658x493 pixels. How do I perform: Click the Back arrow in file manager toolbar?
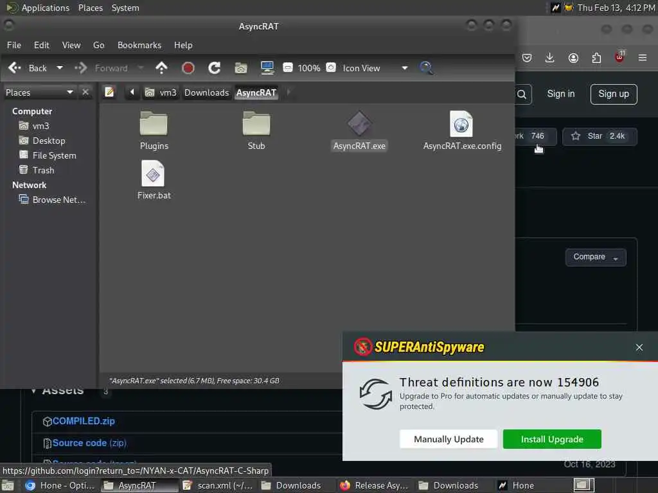[15, 68]
